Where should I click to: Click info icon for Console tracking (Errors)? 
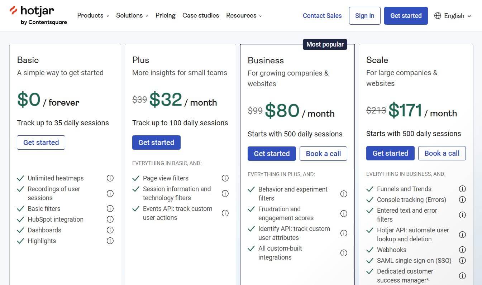(463, 199)
